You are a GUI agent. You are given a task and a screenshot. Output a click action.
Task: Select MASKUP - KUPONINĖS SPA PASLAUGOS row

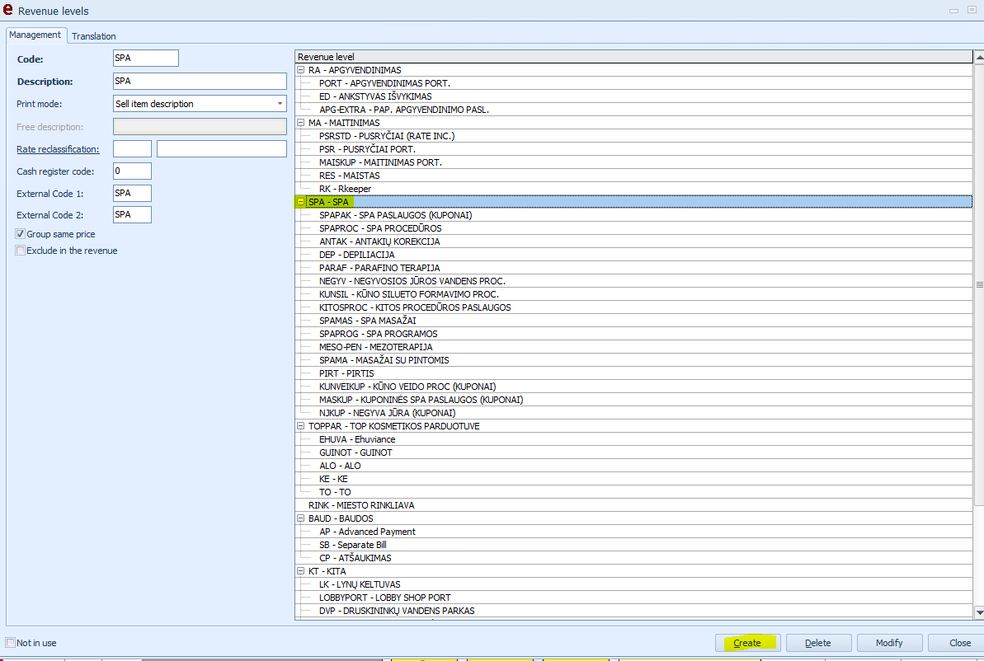(633, 400)
